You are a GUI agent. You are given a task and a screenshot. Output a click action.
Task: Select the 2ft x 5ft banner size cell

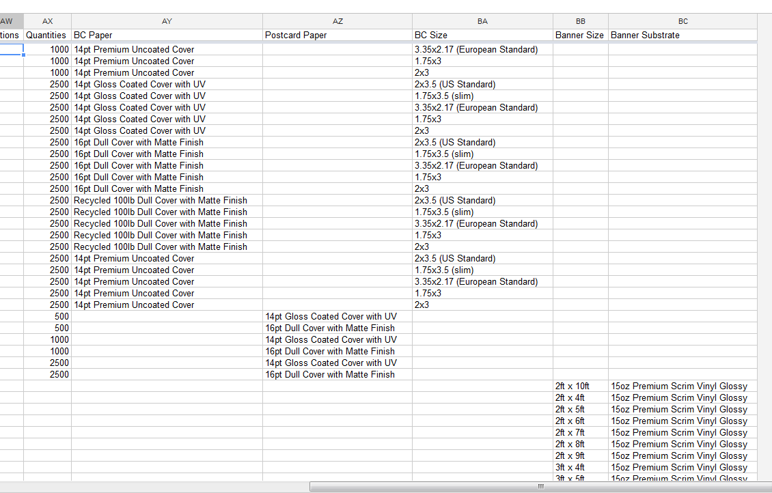581,410
